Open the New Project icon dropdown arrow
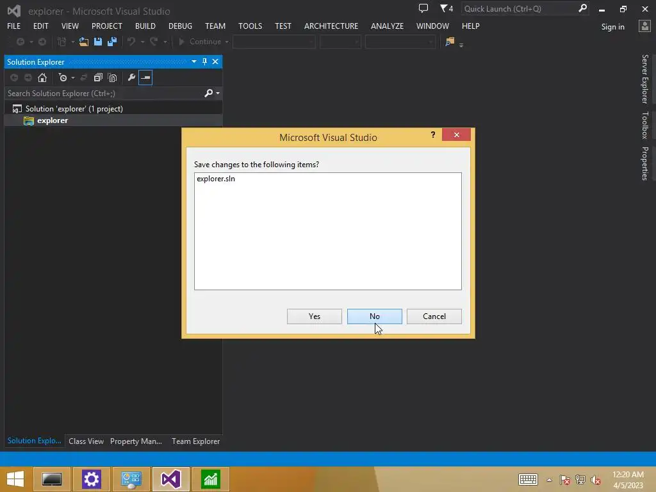 tap(73, 42)
